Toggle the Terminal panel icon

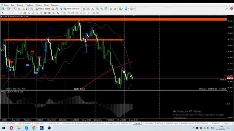point(27,9)
